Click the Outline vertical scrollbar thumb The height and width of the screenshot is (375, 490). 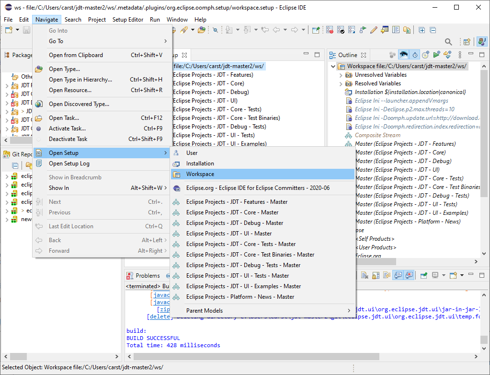tap(484, 133)
